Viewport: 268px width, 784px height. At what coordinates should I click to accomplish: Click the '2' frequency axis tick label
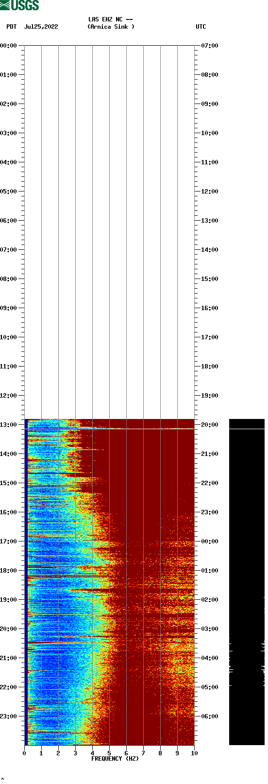[x=58, y=753]
